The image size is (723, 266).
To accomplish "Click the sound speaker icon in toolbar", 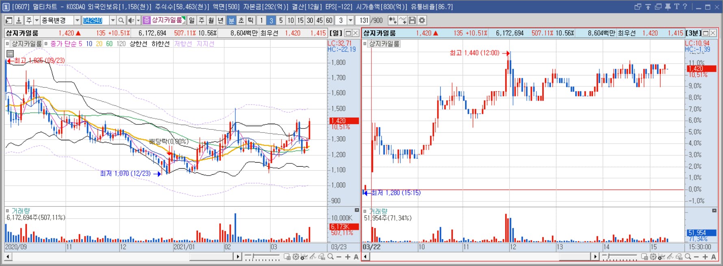I will [x=131, y=20].
